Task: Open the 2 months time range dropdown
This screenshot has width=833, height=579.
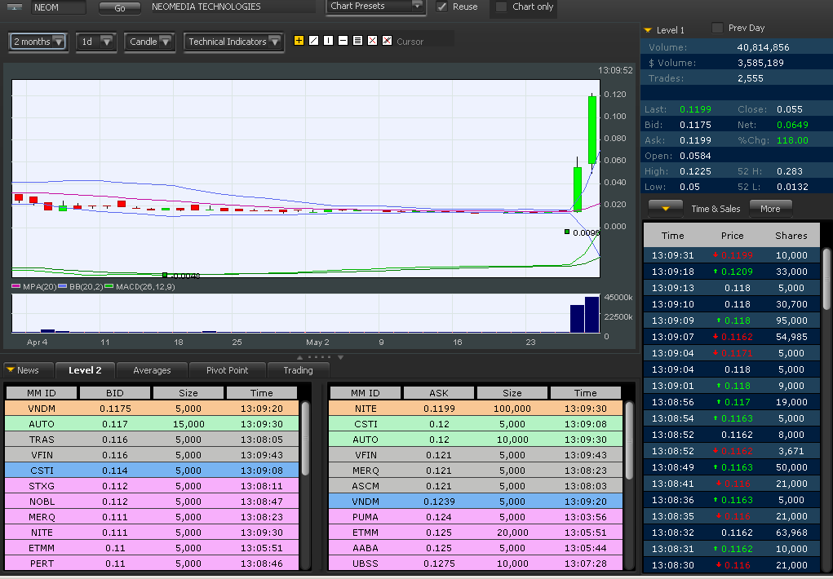Action: pyautogui.click(x=38, y=42)
